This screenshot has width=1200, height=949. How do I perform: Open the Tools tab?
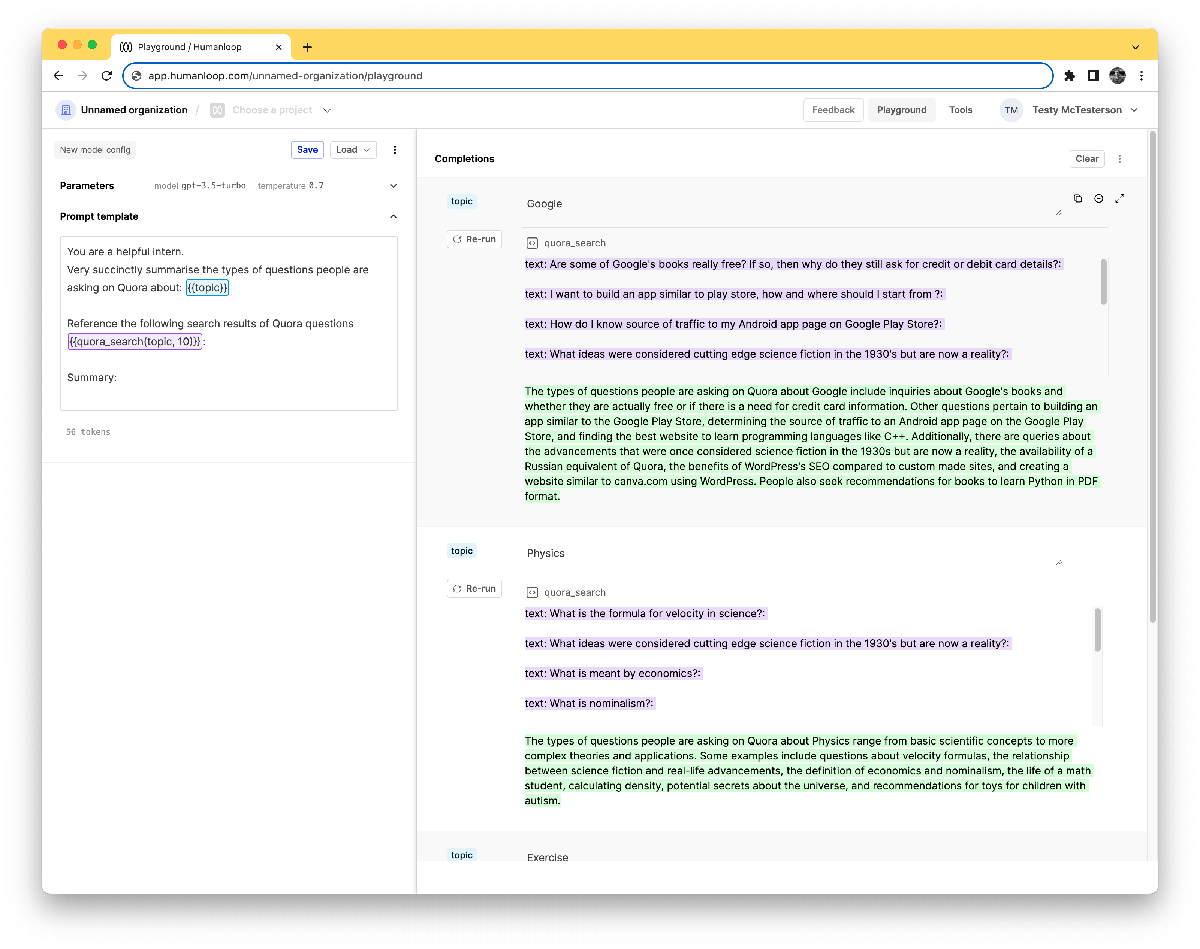pyautogui.click(x=960, y=110)
